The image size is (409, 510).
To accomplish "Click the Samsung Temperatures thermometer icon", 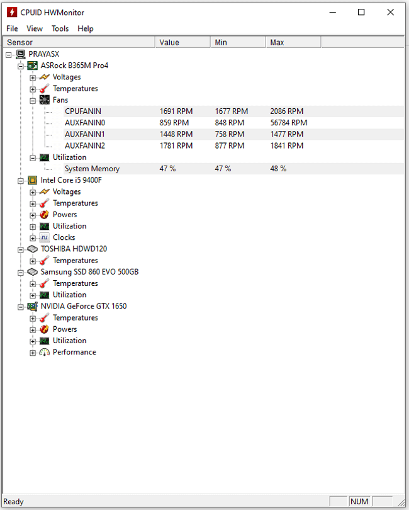I will pyautogui.click(x=45, y=283).
